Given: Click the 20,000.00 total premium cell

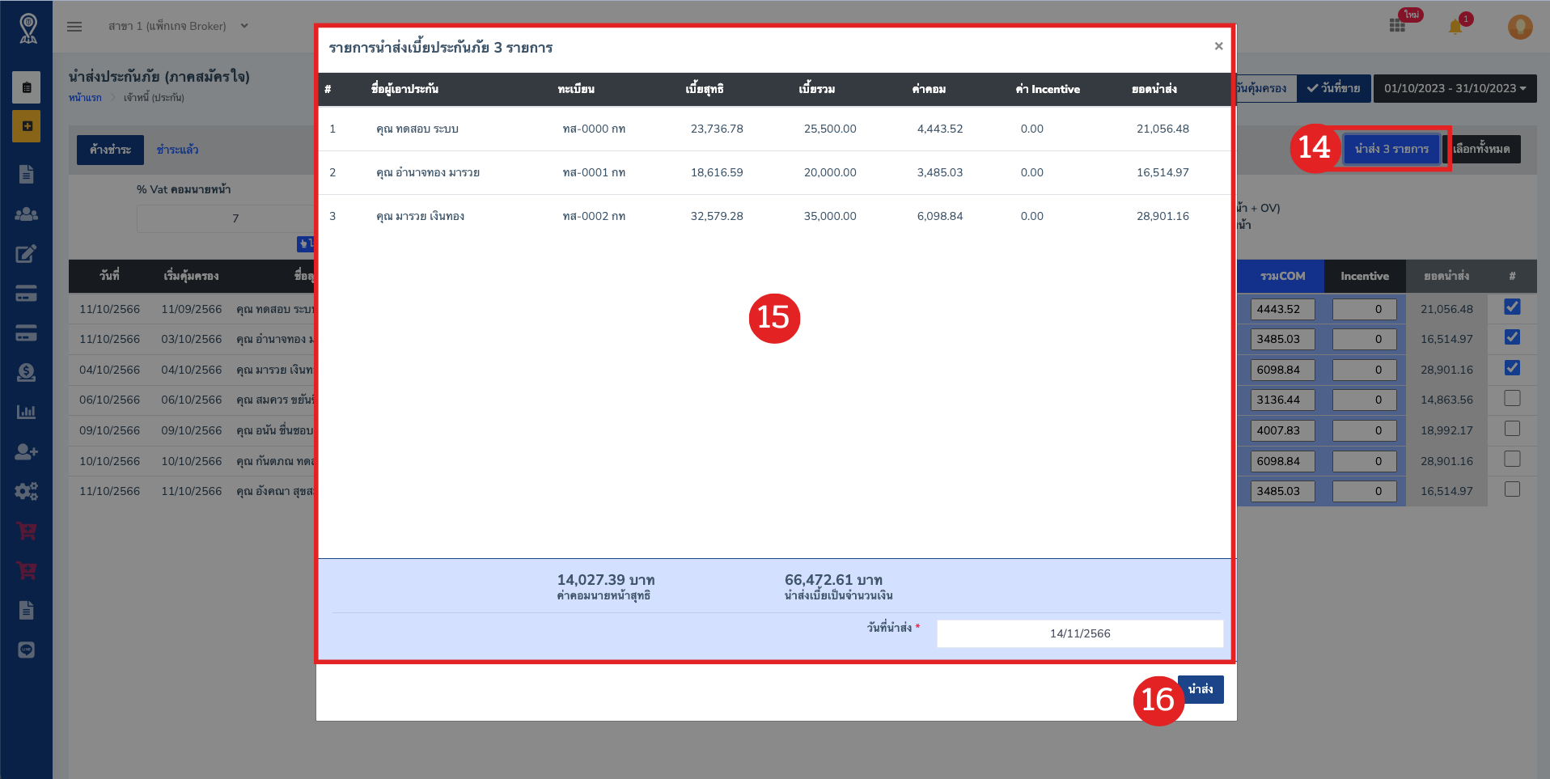Looking at the screenshot, I should tap(830, 172).
